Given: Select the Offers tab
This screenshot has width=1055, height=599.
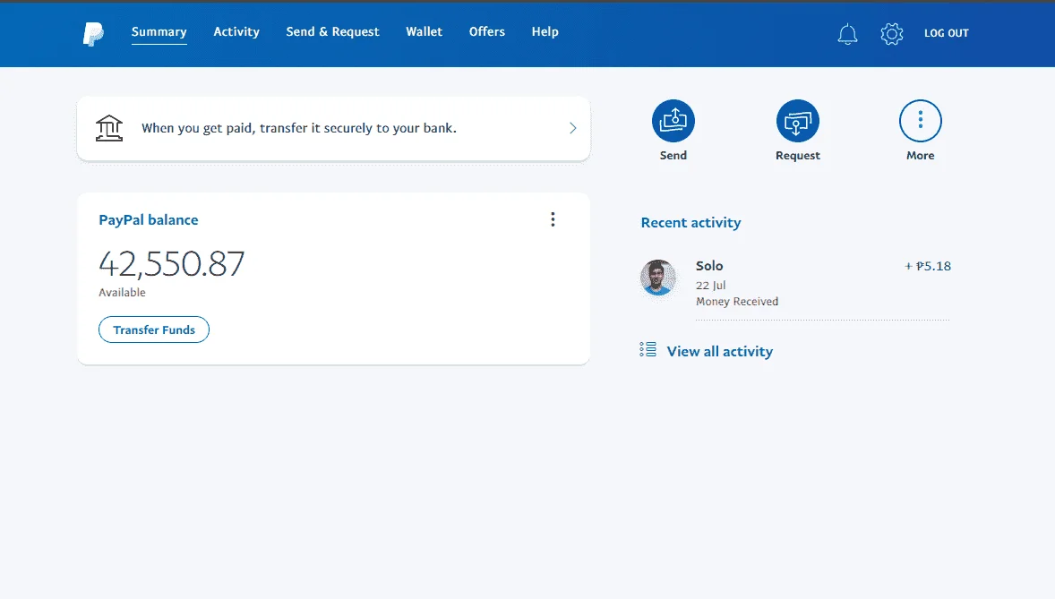Looking at the screenshot, I should point(486,31).
